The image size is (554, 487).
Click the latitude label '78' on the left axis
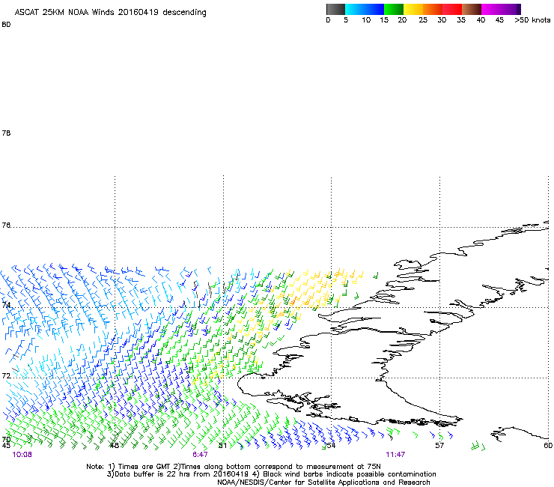pyautogui.click(x=6, y=133)
